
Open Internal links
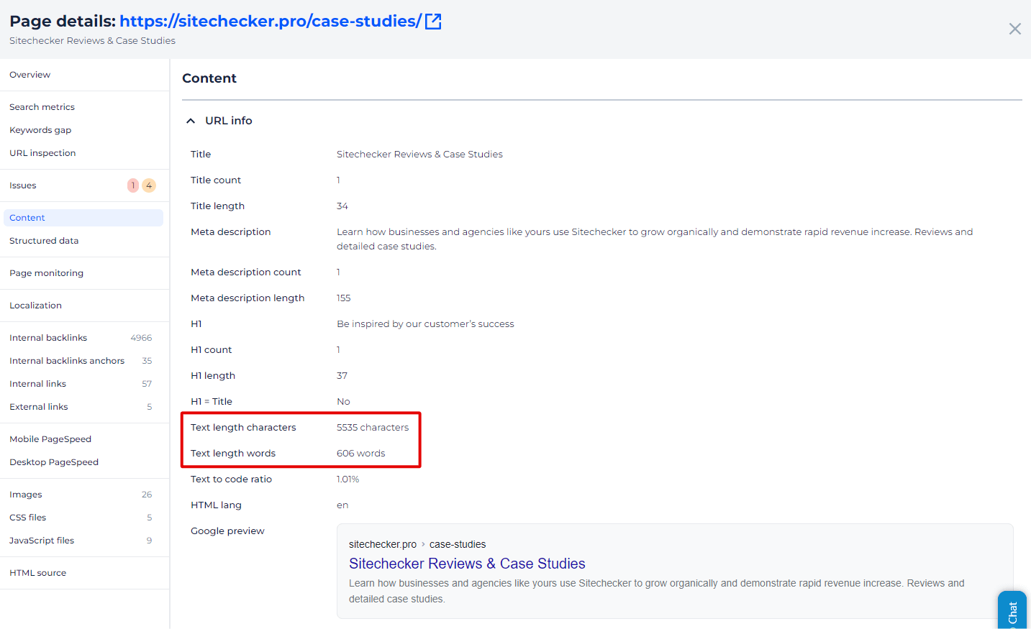coord(37,384)
